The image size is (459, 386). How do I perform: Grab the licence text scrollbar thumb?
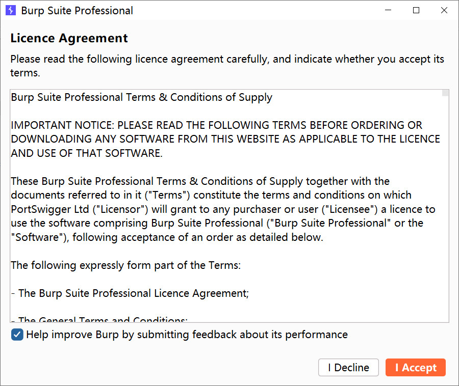(x=445, y=93)
